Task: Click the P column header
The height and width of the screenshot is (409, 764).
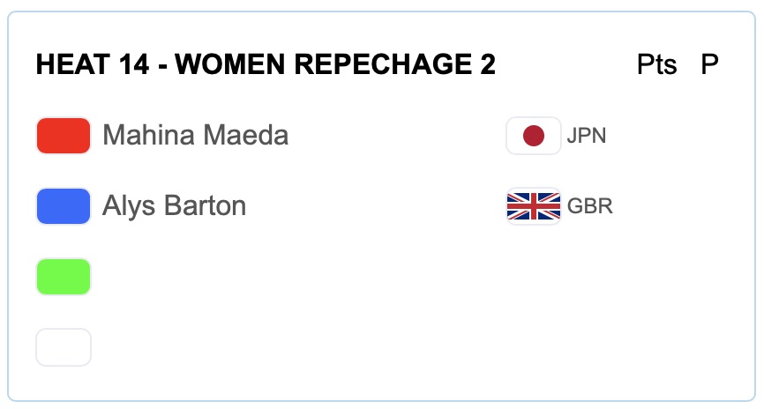Action: click(709, 64)
